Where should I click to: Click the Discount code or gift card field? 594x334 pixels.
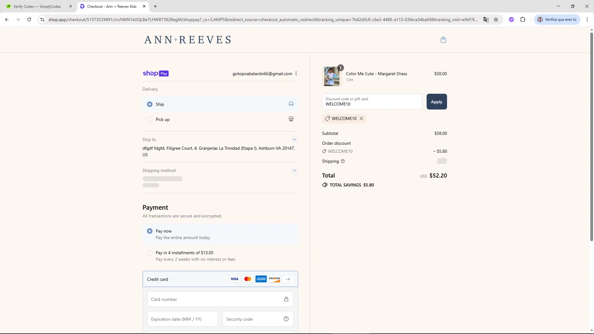[372, 102]
